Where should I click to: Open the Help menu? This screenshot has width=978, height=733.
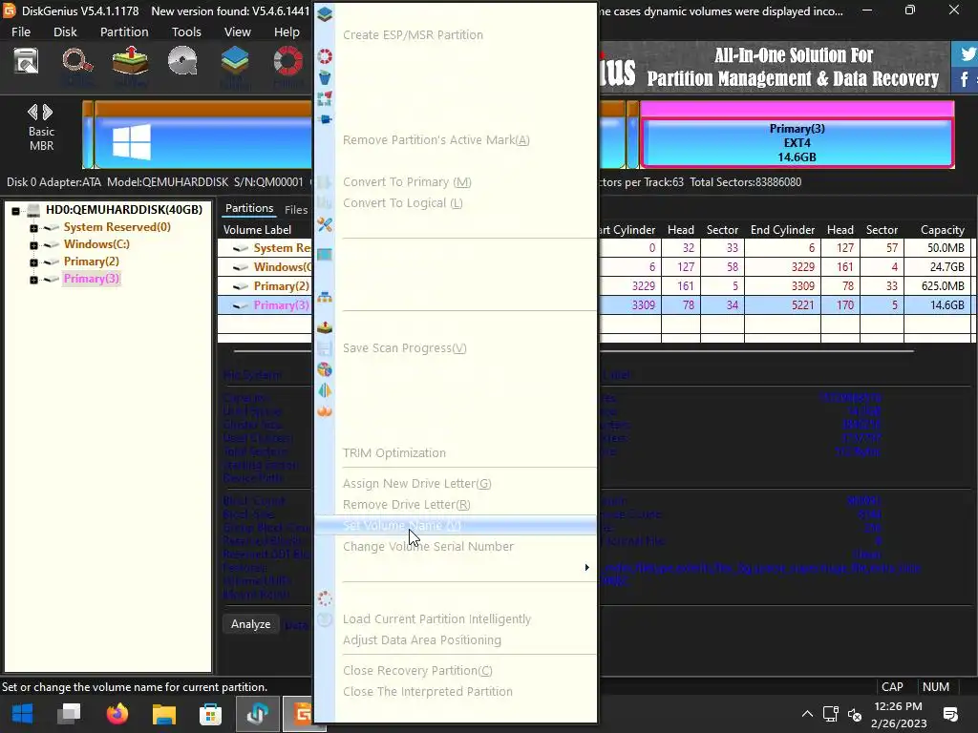287,31
